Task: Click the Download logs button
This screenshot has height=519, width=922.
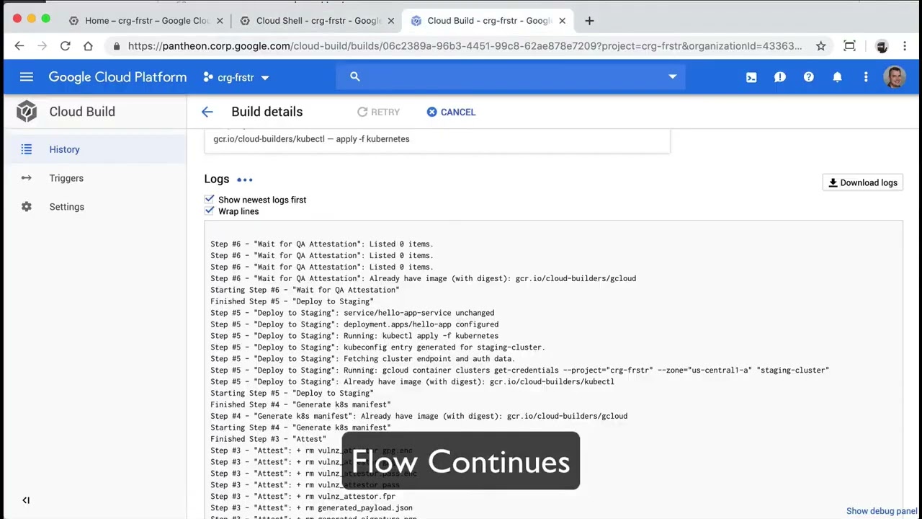Action: click(862, 182)
